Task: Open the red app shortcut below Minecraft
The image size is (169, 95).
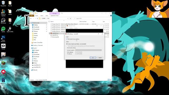Action: point(3,72)
